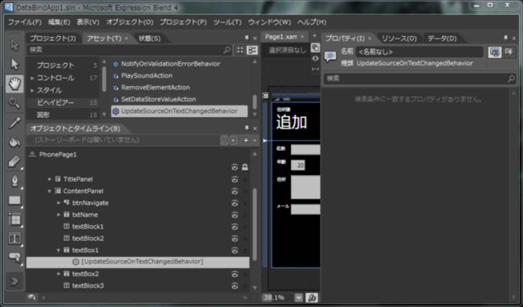
Task: Choose the TextBlock text tool
Action: point(14,239)
